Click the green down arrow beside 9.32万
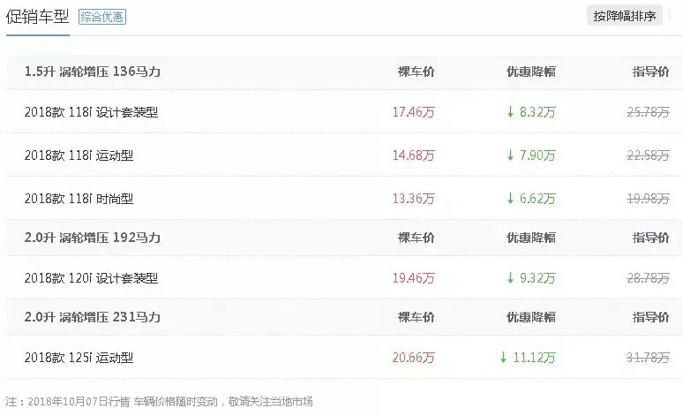The width and height of the screenshot is (683, 416). 510,278
